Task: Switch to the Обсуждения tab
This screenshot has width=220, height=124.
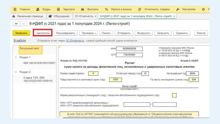Action: (x=59, y=16)
